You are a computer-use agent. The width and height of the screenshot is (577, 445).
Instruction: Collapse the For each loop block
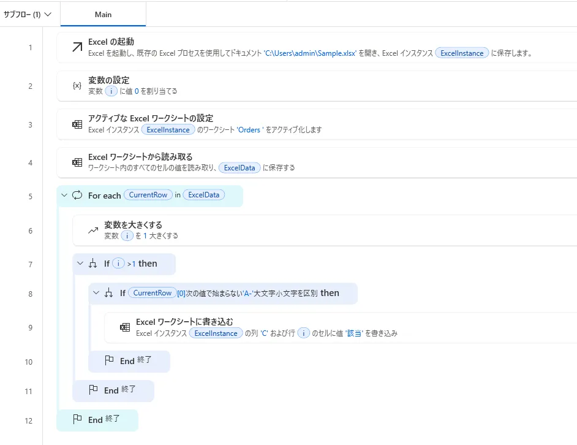pos(64,196)
